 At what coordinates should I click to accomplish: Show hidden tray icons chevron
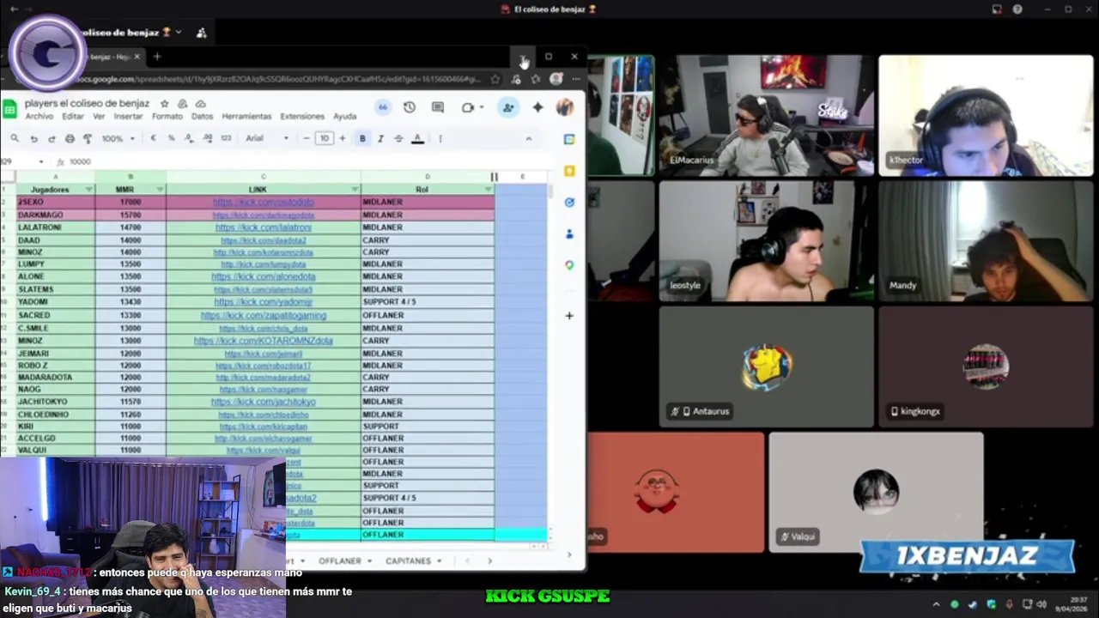tap(938, 604)
